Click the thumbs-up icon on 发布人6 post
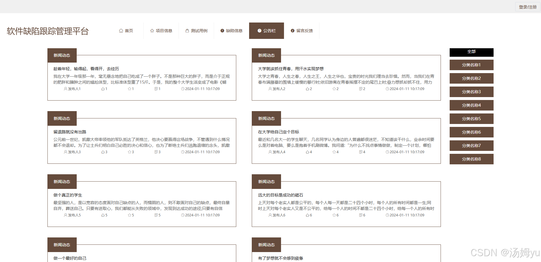The width and height of the screenshot is (541, 262). point(307,215)
